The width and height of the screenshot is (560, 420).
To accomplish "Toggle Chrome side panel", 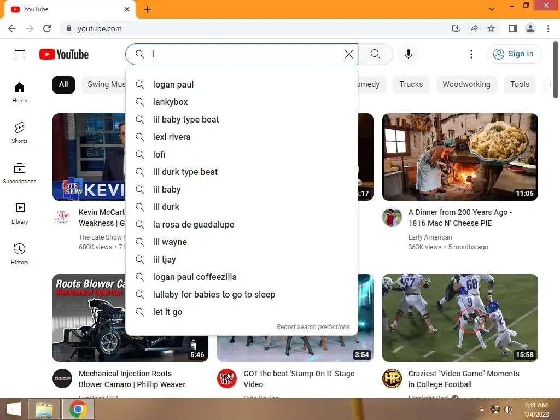I will click(x=513, y=28).
